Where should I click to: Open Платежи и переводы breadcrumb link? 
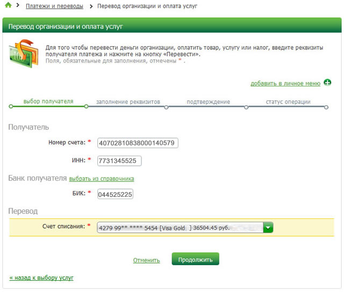pyautogui.click(x=54, y=6)
